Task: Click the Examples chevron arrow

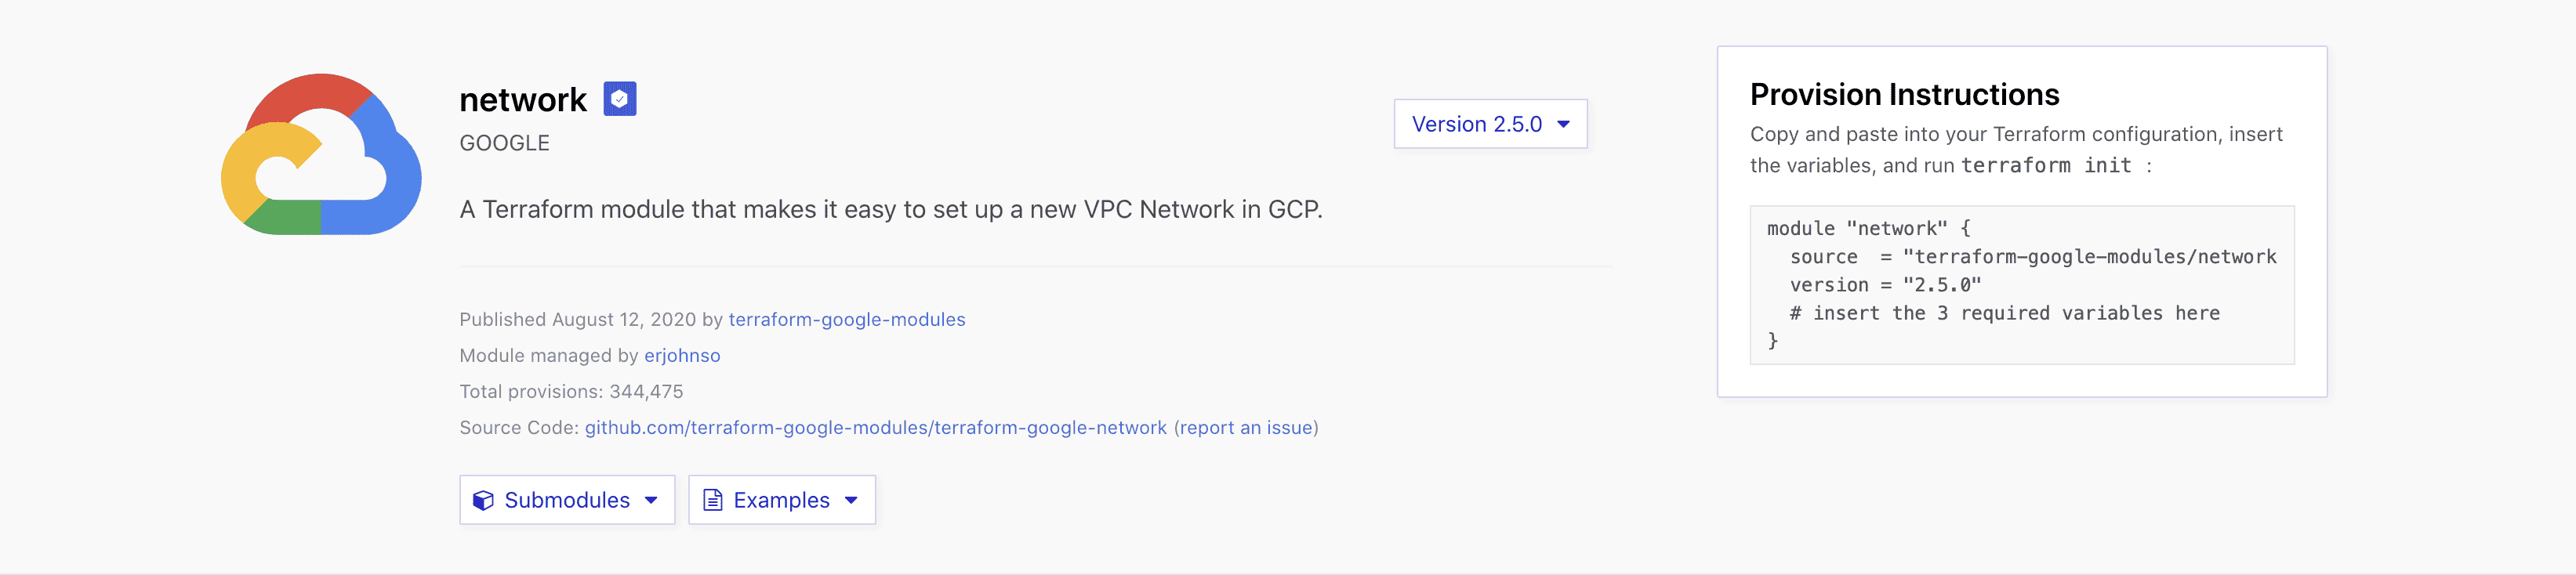Action: point(851,501)
